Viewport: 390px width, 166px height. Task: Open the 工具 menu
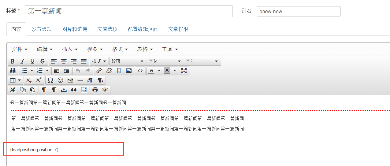coord(170,49)
